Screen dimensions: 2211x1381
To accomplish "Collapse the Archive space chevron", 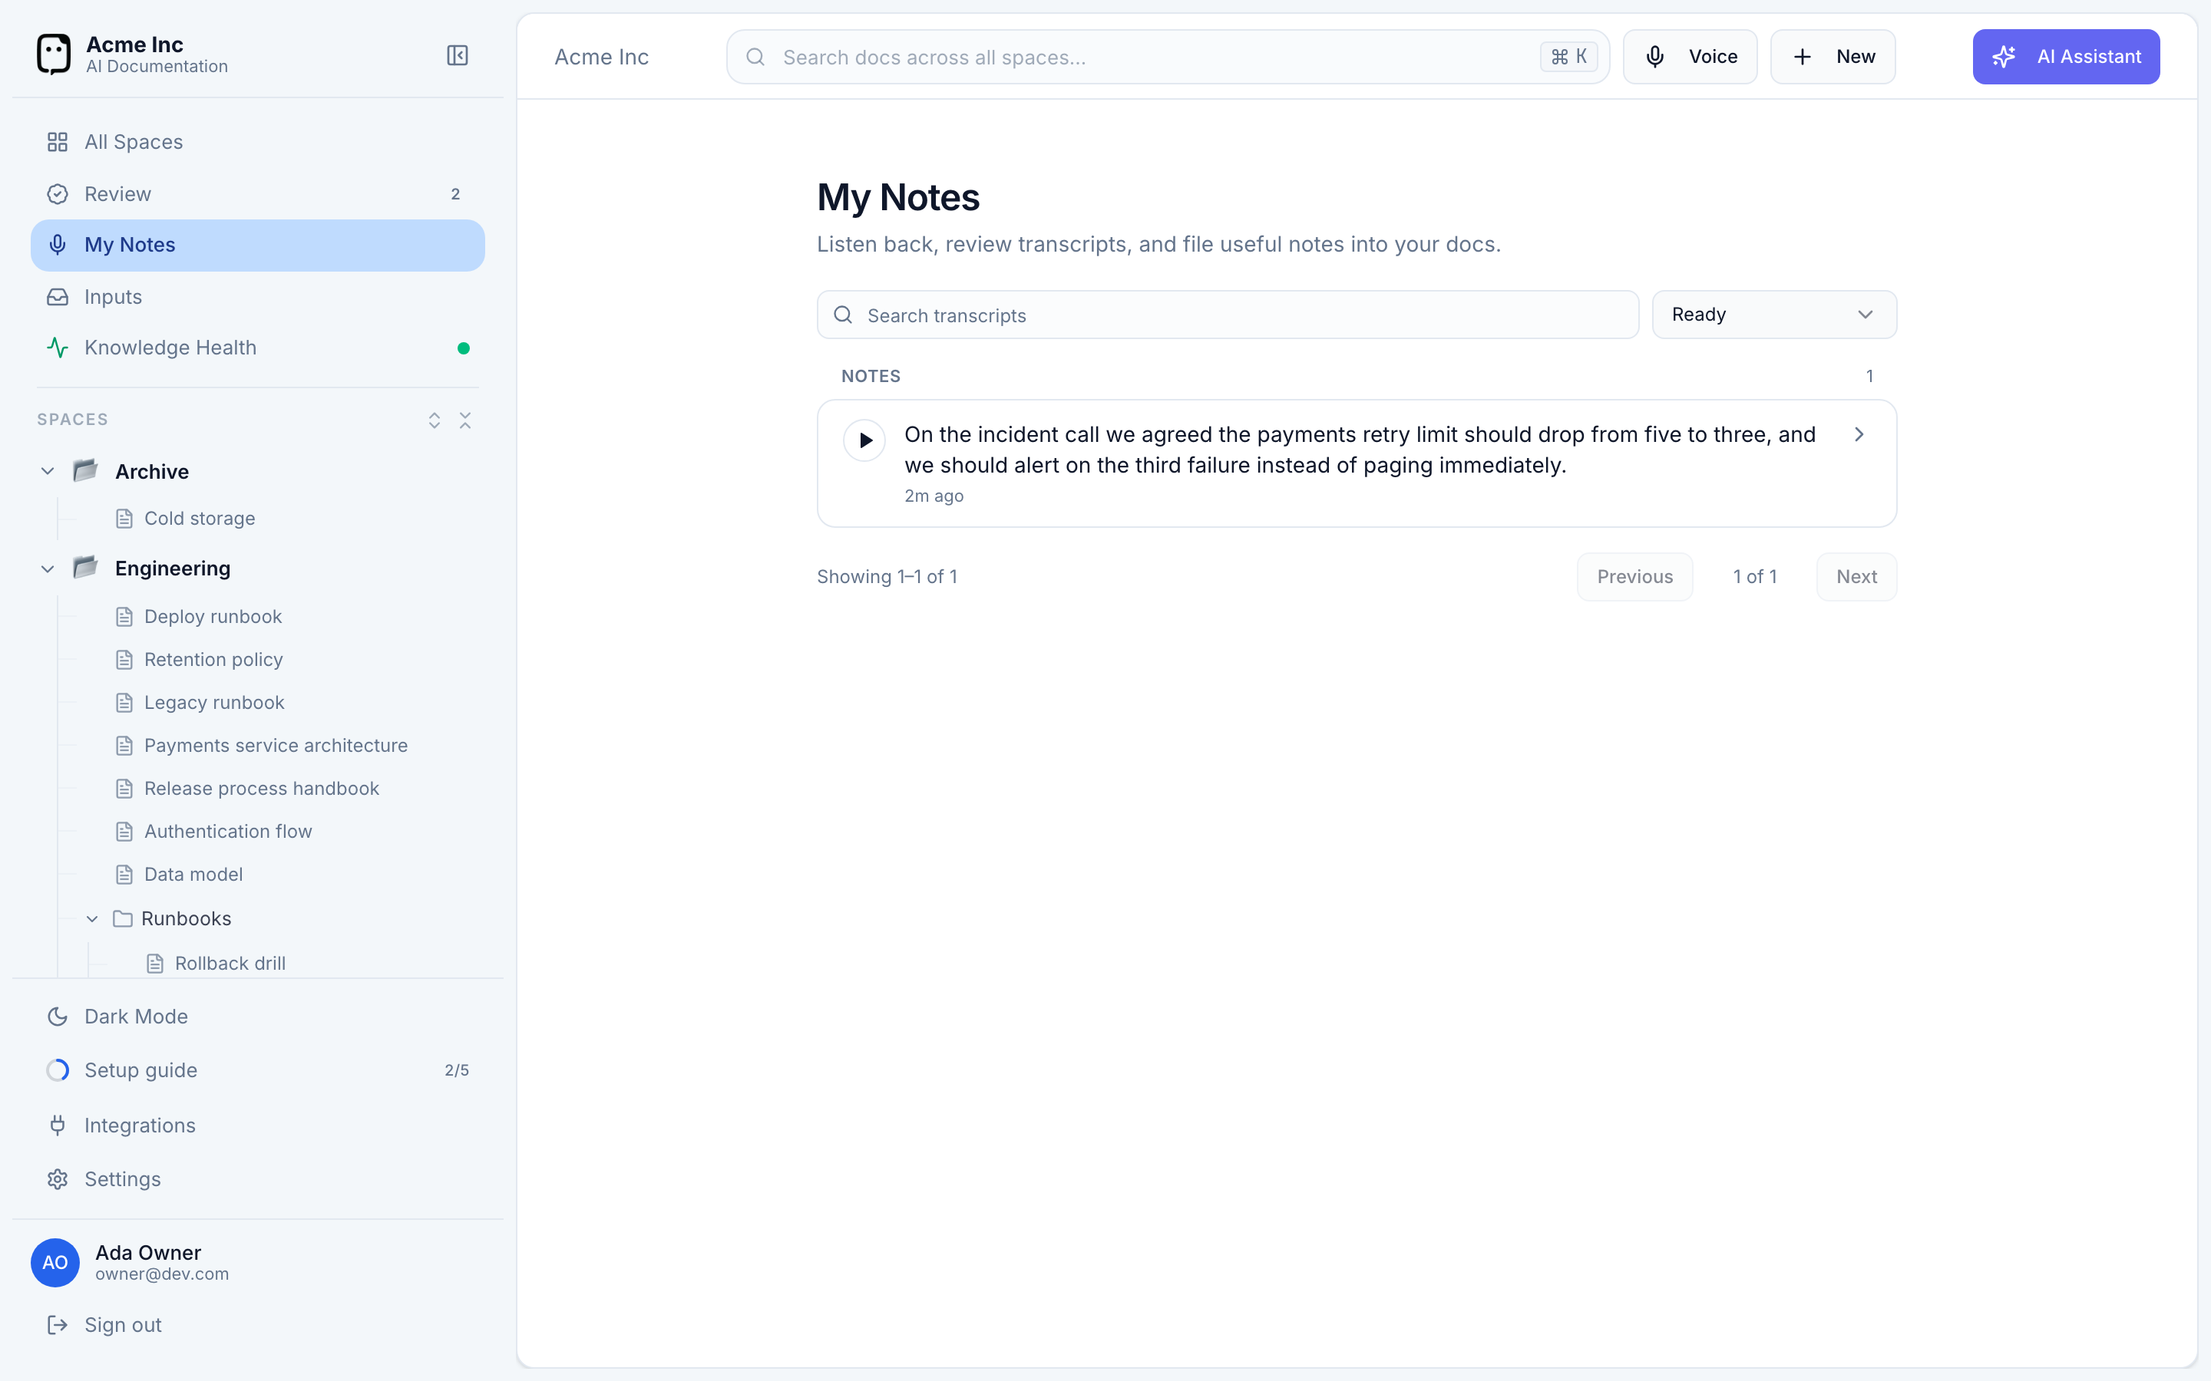I will point(48,471).
